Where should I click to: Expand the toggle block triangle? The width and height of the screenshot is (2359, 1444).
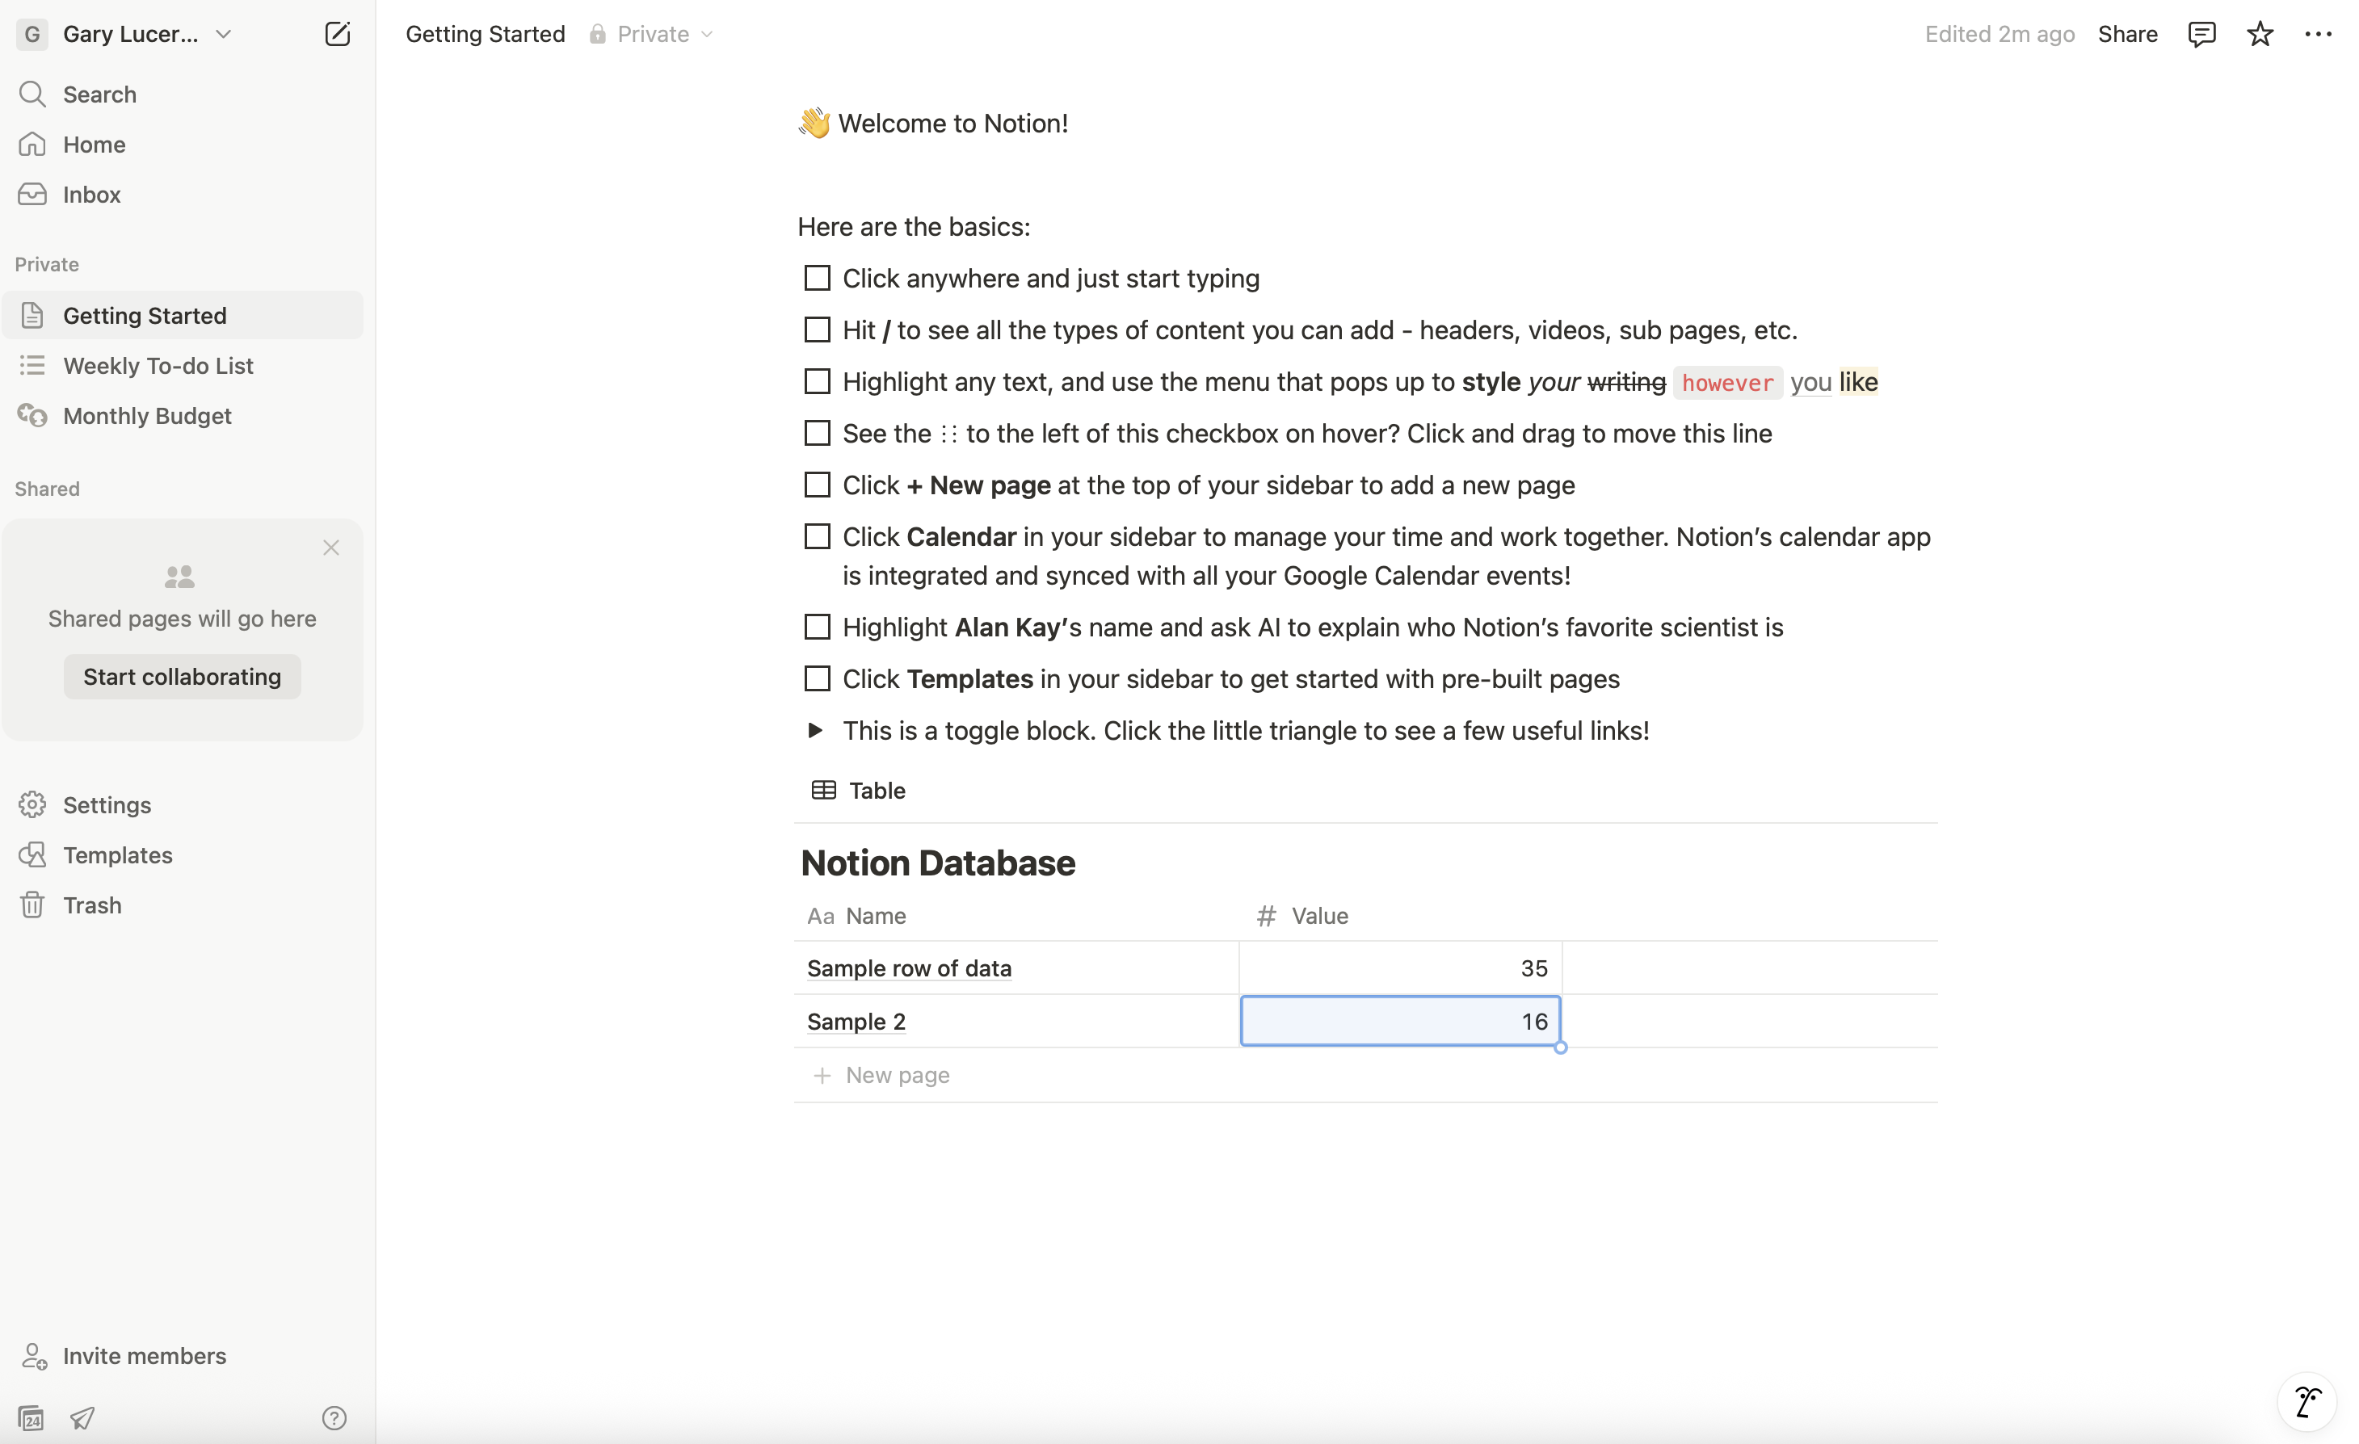coord(814,730)
